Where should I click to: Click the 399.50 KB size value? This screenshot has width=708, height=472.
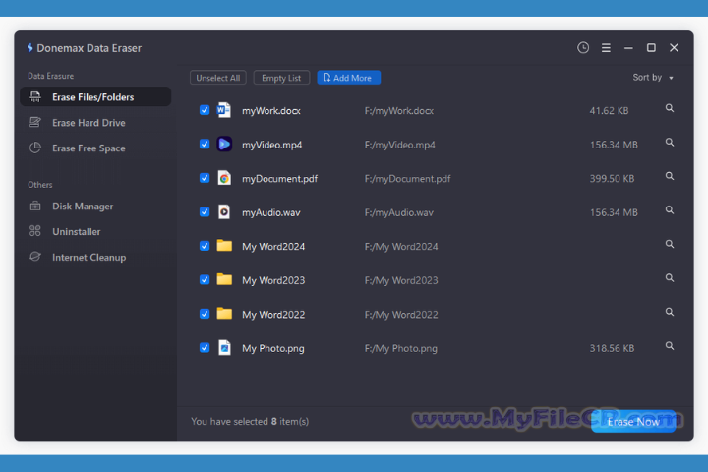coord(612,178)
